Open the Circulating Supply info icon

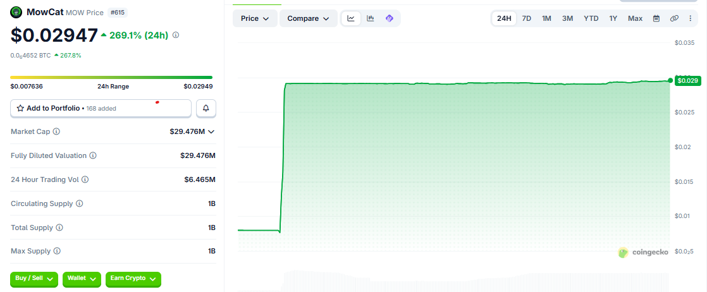pyautogui.click(x=79, y=204)
